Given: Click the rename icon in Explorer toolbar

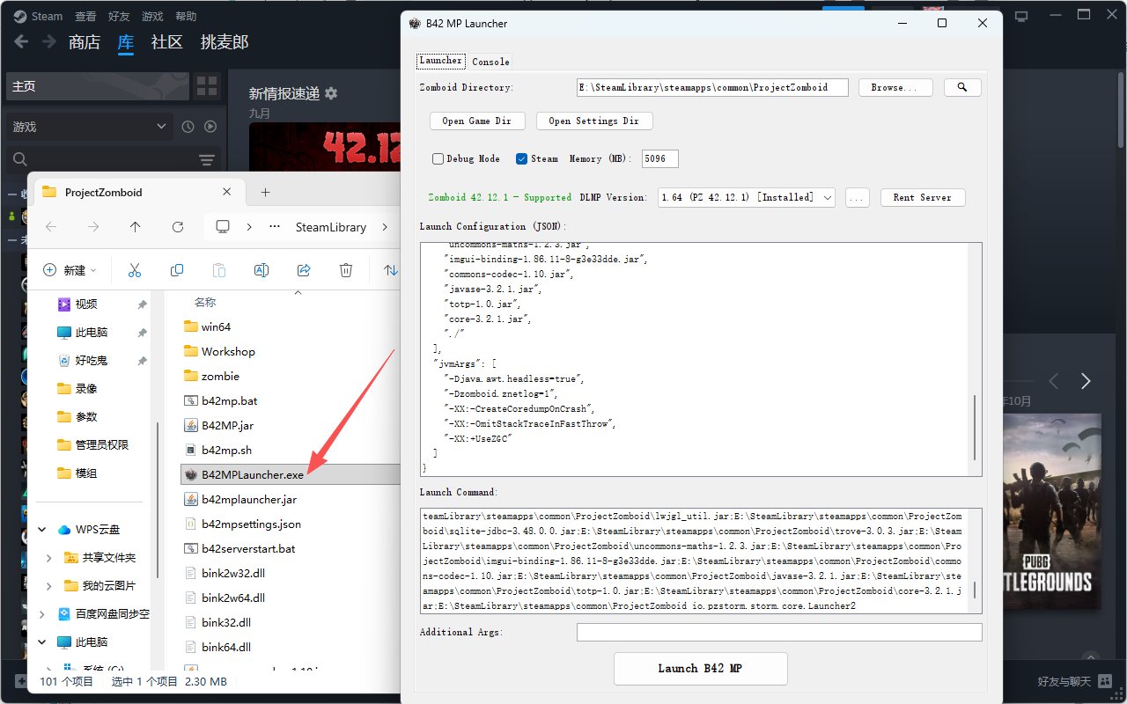Looking at the screenshot, I should (x=261, y=270).
